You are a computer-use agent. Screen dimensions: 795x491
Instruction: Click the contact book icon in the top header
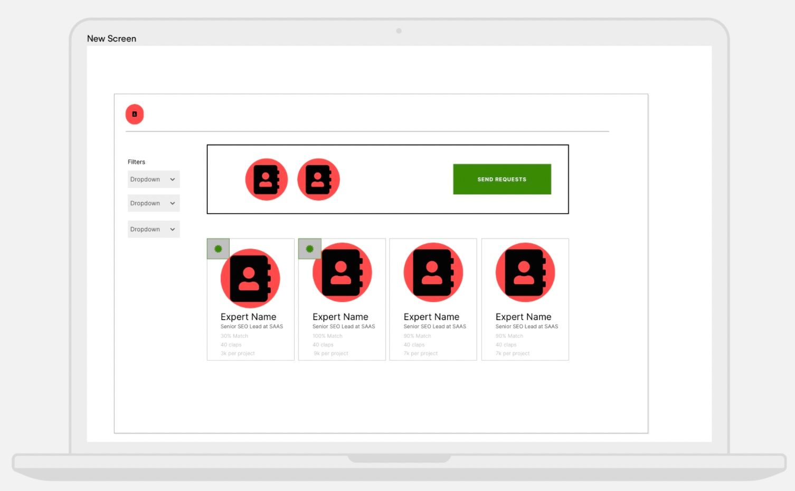coord(135,114)
